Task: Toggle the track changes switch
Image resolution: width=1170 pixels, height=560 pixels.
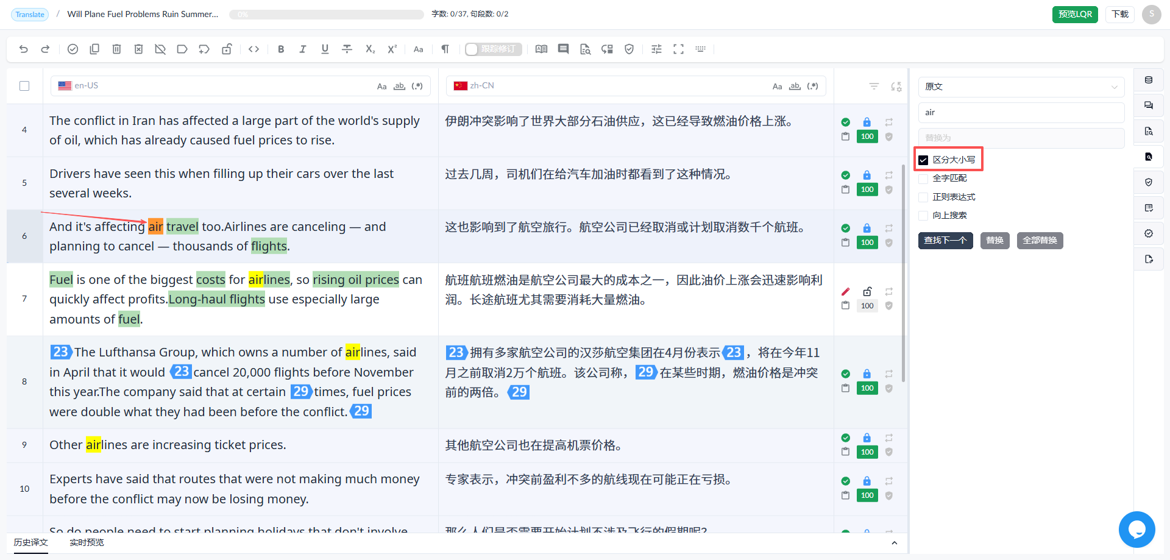Action: 493,49
